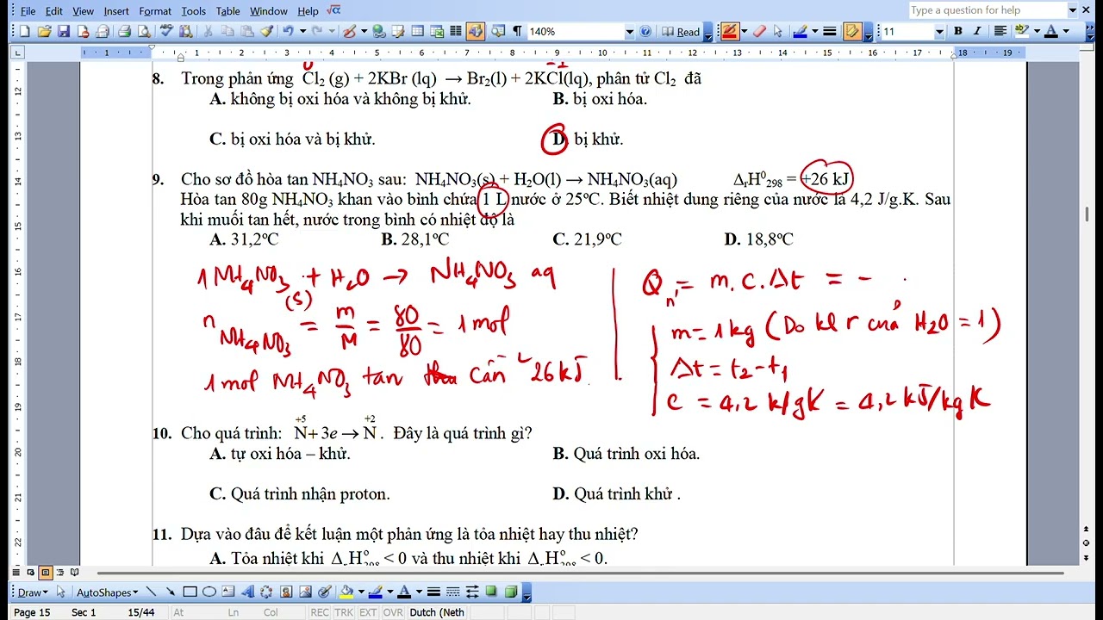Open Microsoft Word Help
Screen dimensions: 1103x620
[645, 31]
